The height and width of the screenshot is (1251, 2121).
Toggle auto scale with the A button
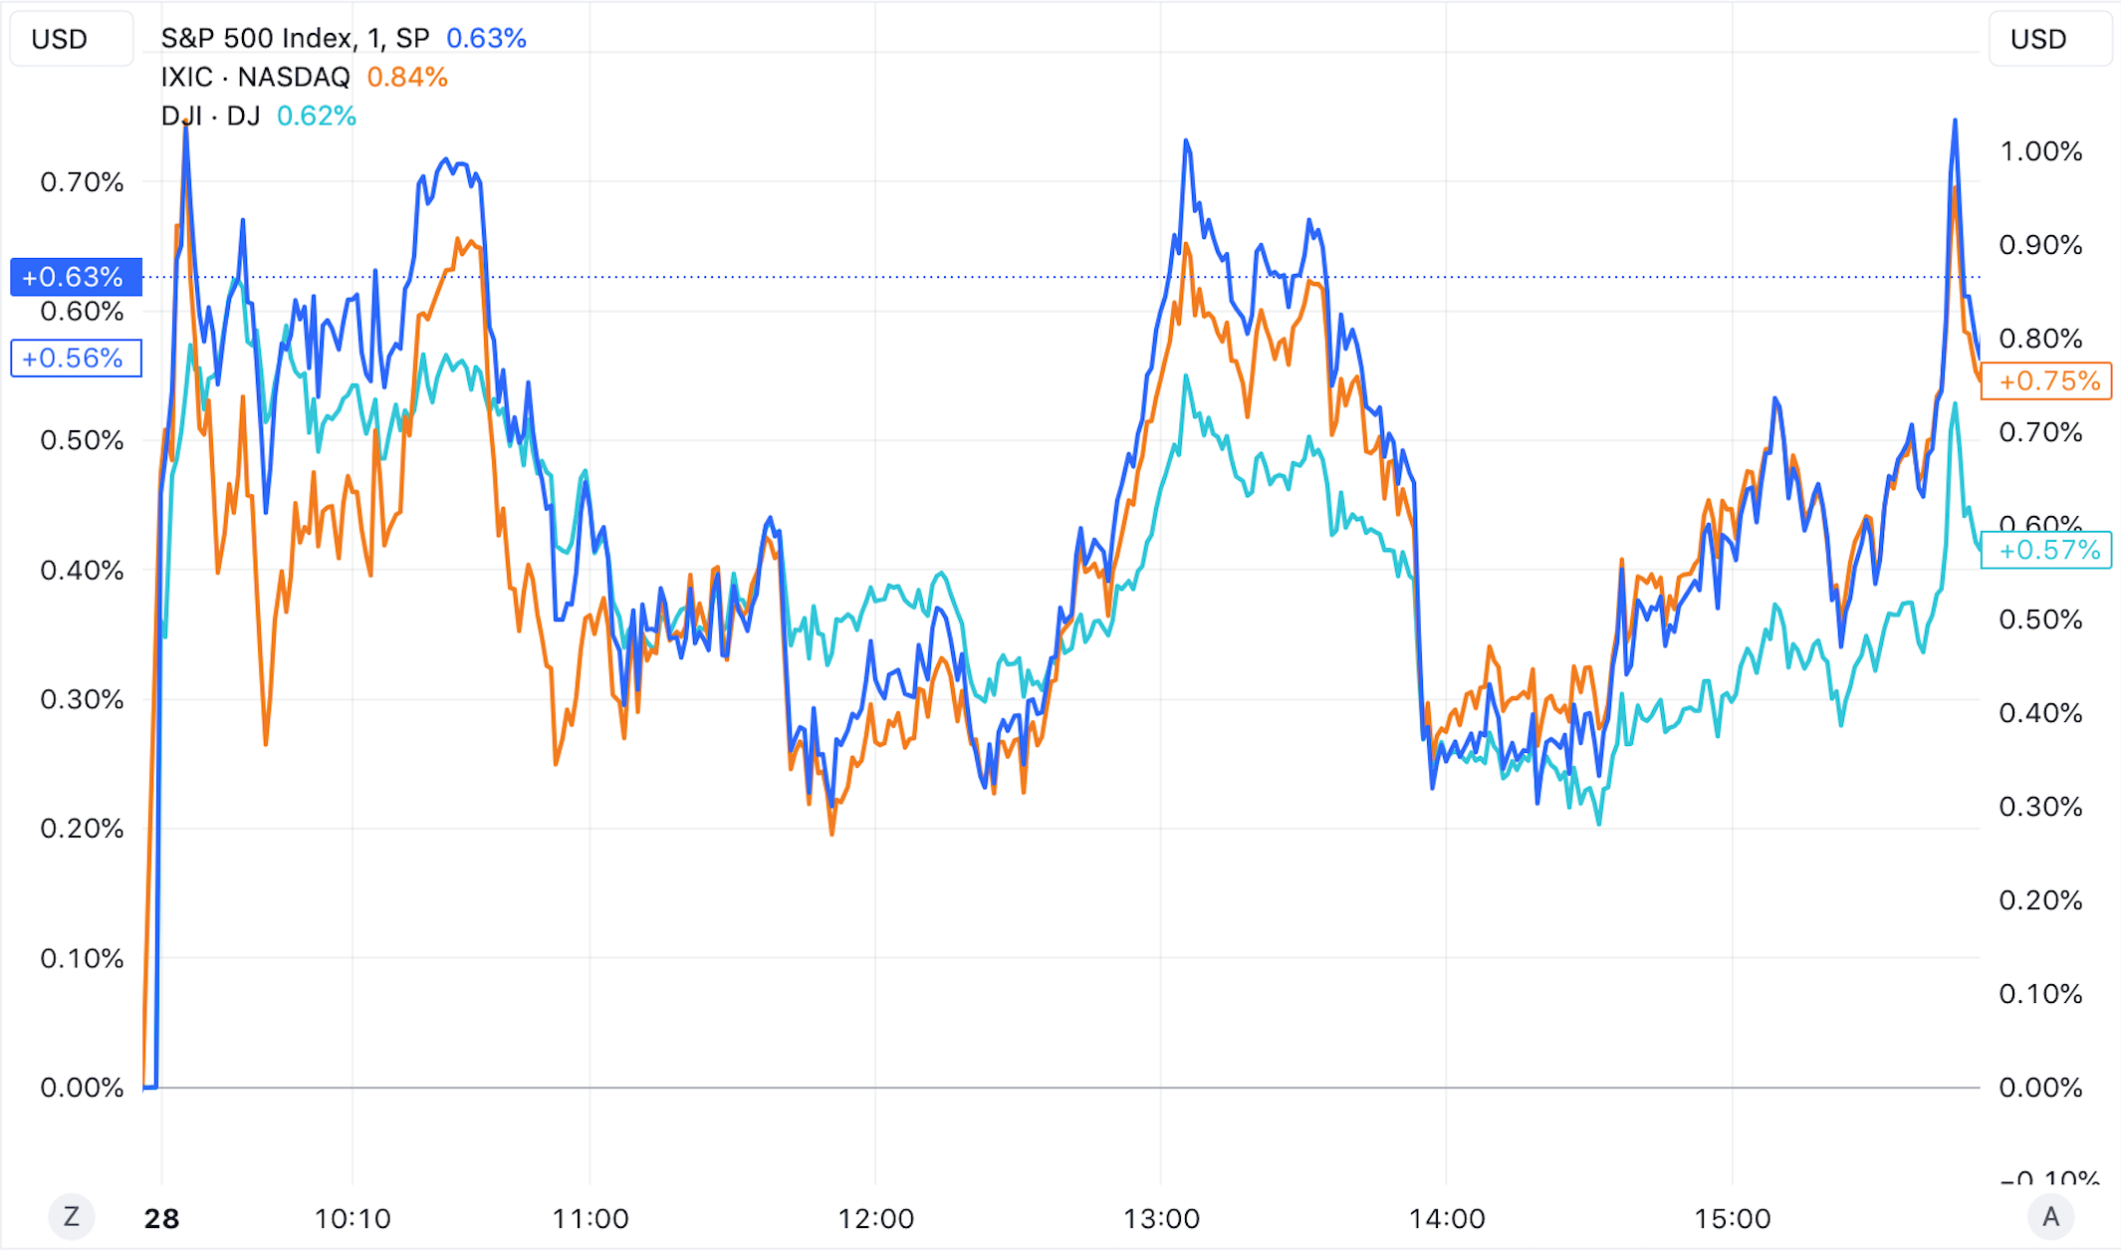pyautogui.click(x=2050, y=1216)
